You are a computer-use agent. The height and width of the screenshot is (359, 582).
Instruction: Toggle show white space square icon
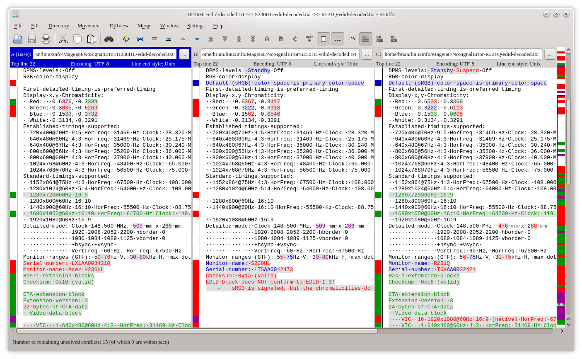[324, 39]
